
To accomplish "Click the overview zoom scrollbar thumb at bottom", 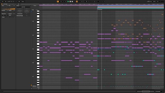I will 146,91.
